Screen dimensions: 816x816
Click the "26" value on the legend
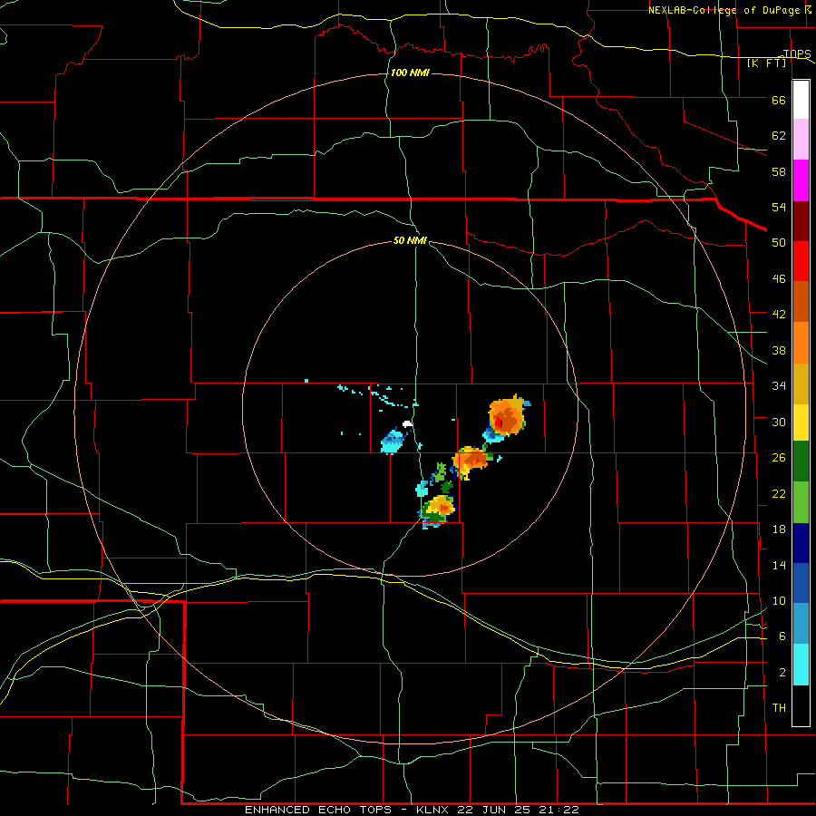click(x=779, y=458)
